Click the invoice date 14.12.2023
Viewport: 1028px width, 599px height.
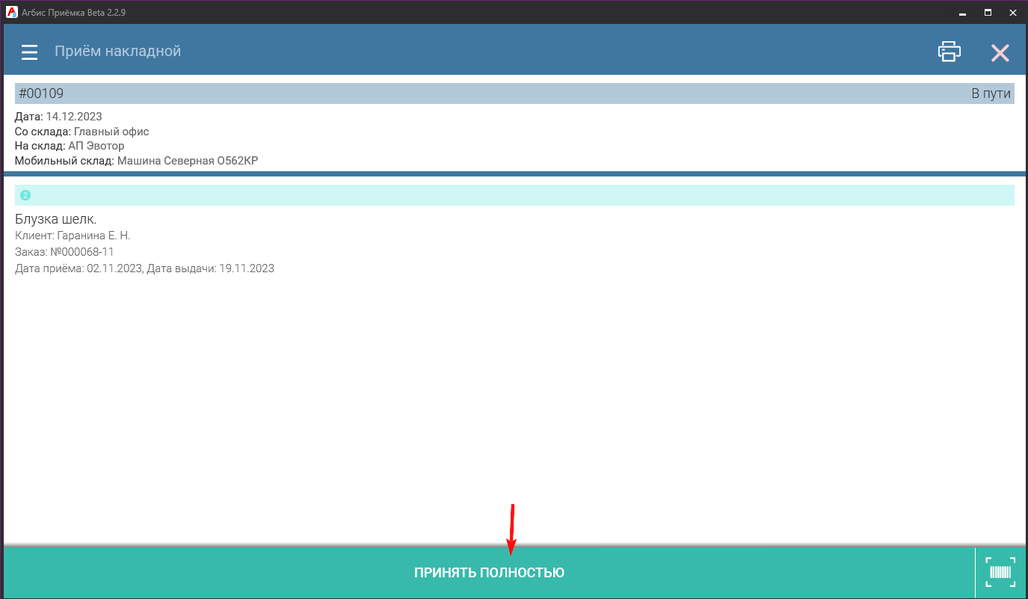click(73, 117)
